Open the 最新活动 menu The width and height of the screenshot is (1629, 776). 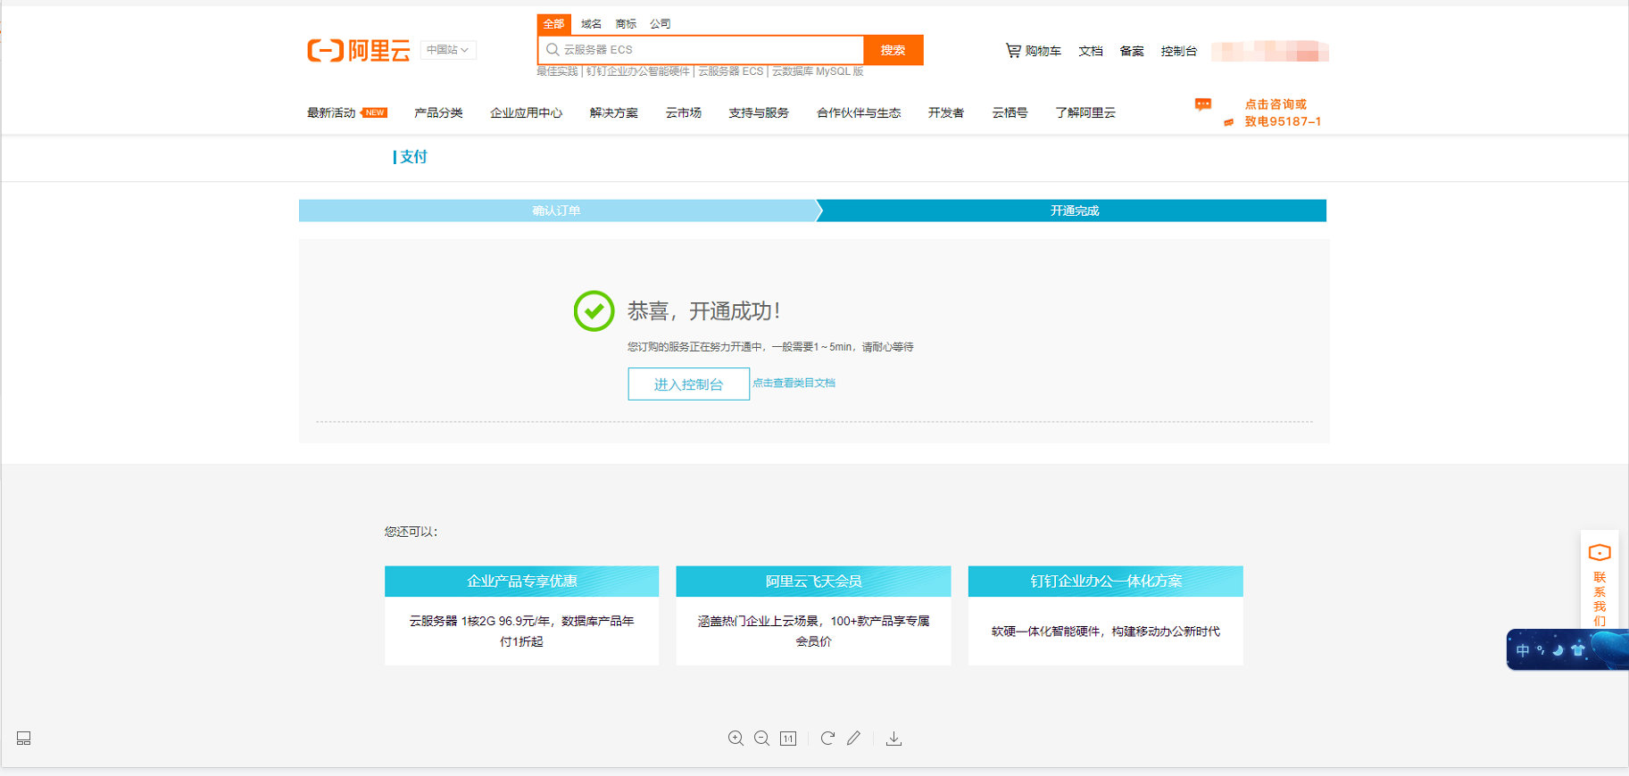(x=331, y=112)
